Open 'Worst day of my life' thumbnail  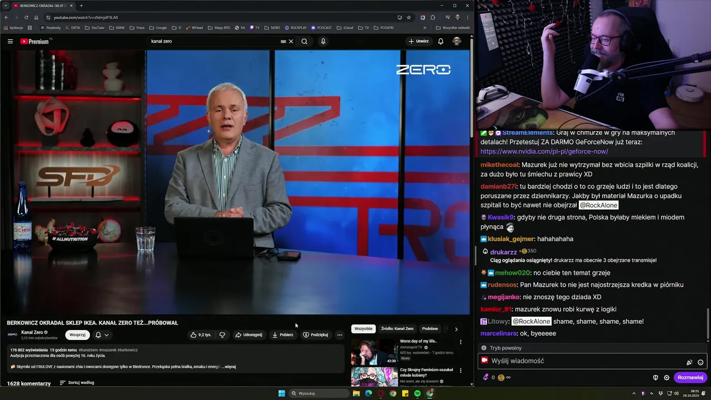pyautogui.click(x=374, y=351)
